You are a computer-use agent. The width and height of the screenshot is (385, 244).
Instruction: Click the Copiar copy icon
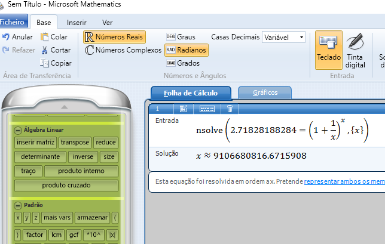pos(44,63)
